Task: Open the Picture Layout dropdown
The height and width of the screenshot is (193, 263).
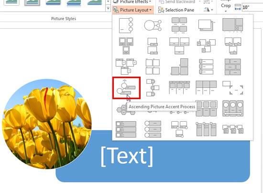Action: pos(132,10)
